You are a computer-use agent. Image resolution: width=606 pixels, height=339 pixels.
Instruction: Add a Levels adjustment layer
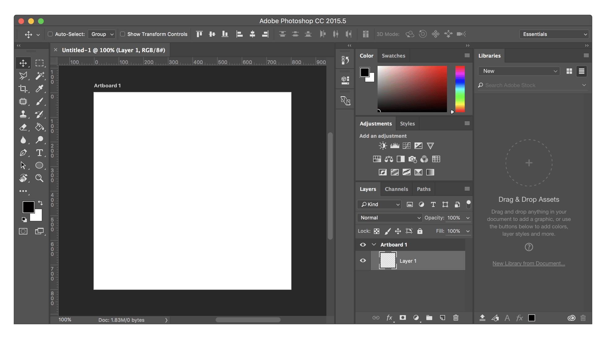[x=395, y=146]
